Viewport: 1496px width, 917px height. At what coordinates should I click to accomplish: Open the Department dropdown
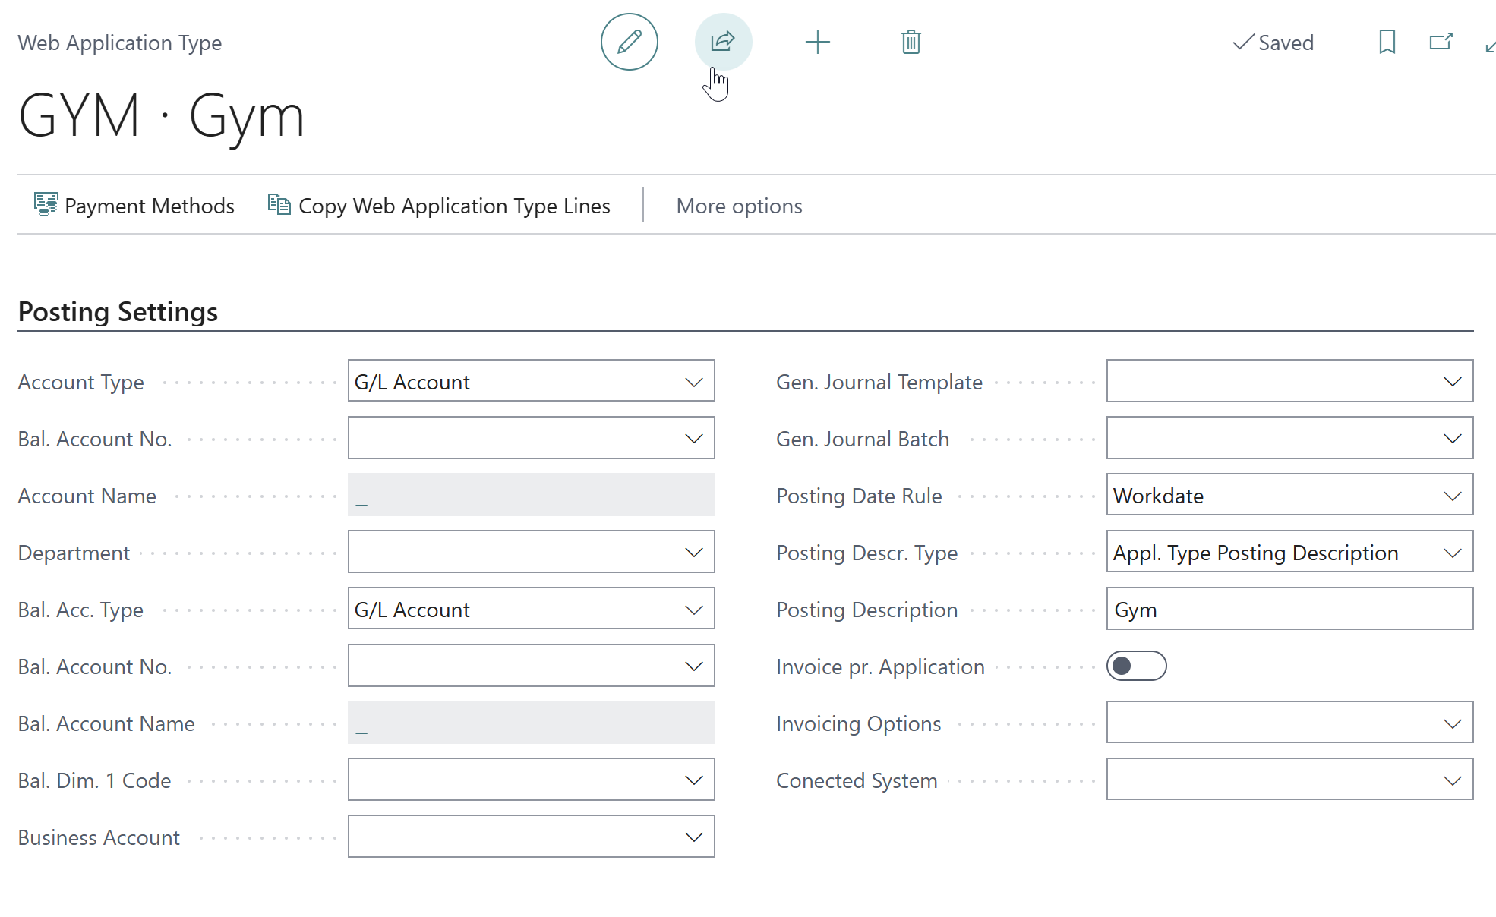pyautogui.click(x=531, y=552)
